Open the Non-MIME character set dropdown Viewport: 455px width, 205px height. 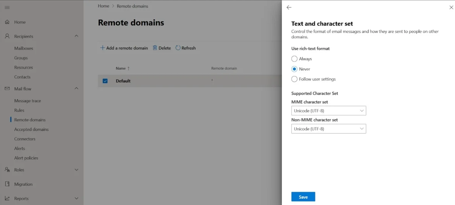[328, 129]
